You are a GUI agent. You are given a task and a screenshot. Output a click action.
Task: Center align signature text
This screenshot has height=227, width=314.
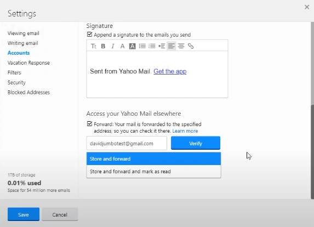tap(181, 46)
